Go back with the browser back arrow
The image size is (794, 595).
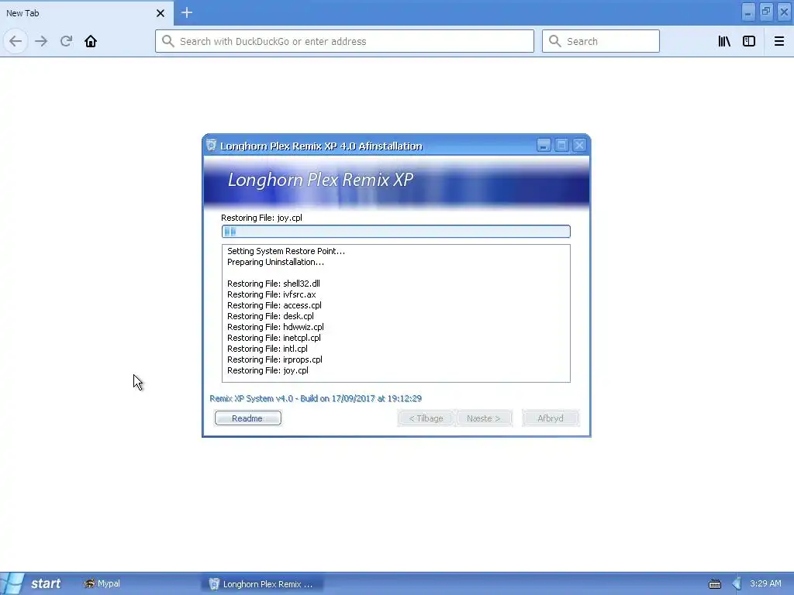(16, 41)
